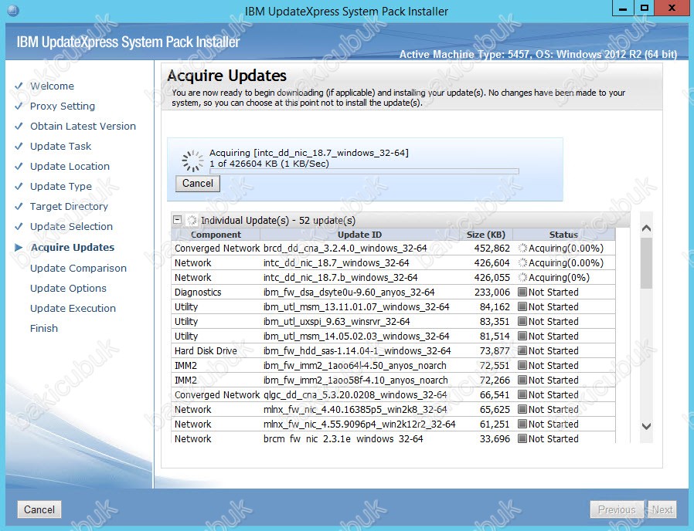Click the spinner icon beside Individual Update(s) header

[192, 220]
